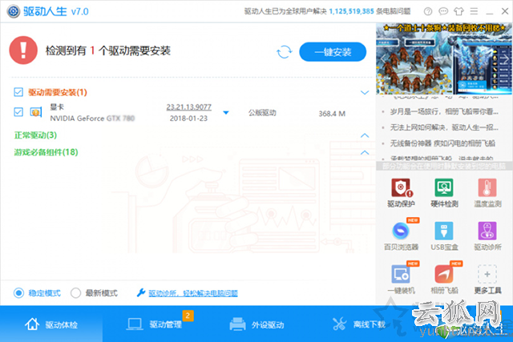The width and height of the screenshot is (513, 342).
Task: Click the 正常驱动(3) heading
Action: [35, 135]
